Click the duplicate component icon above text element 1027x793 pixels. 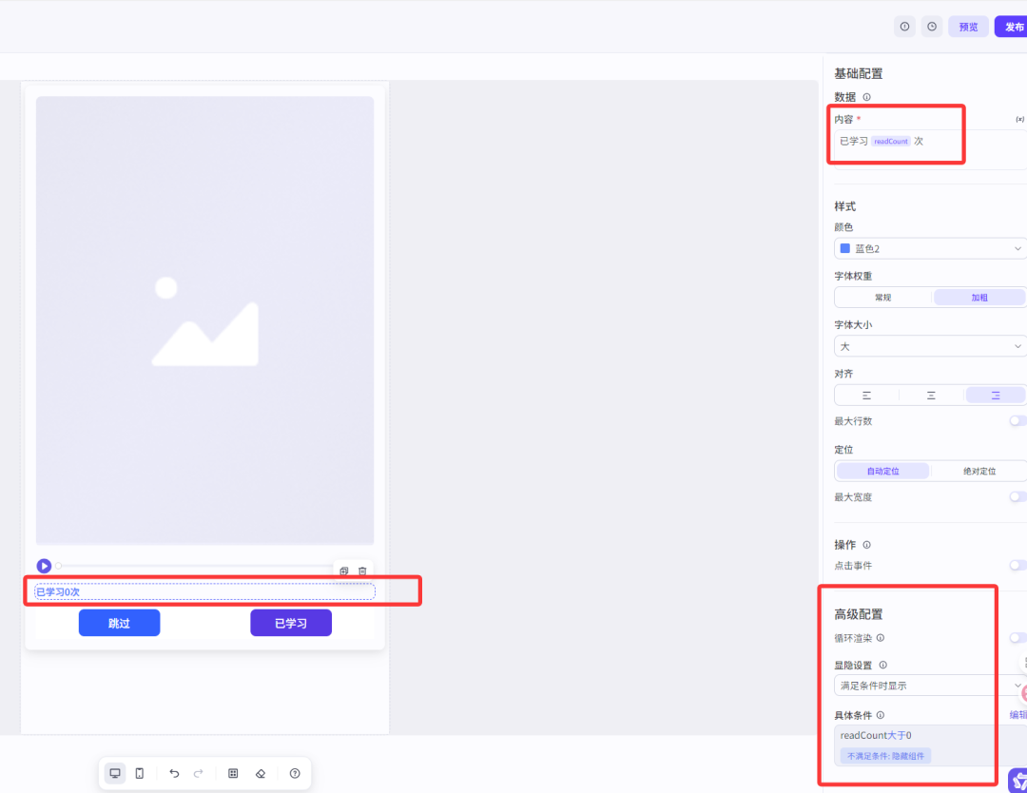coord(343,571)
